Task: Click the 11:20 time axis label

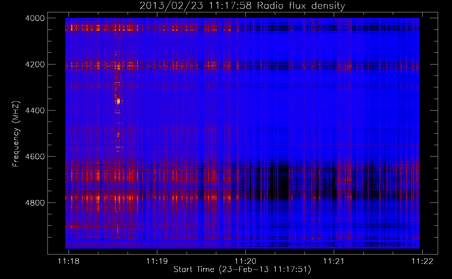Action: pyautogui.click(x=246, y=261)
